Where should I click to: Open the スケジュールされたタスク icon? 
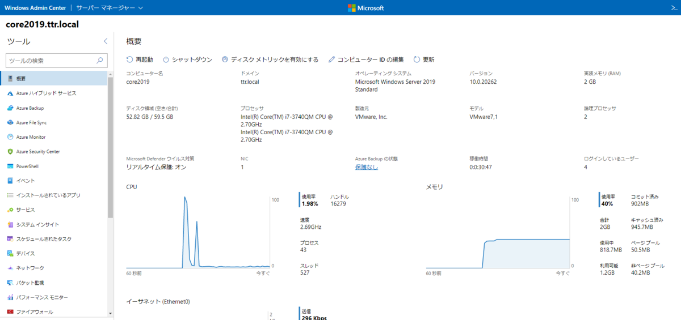tap(10, 239)
